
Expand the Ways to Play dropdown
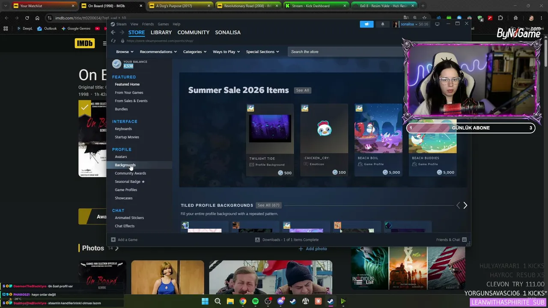point(226,52)
